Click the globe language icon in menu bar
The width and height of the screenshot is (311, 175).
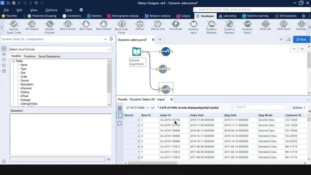81,10
